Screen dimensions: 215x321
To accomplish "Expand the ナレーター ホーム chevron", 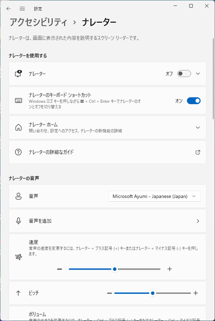I will point(198,128).
